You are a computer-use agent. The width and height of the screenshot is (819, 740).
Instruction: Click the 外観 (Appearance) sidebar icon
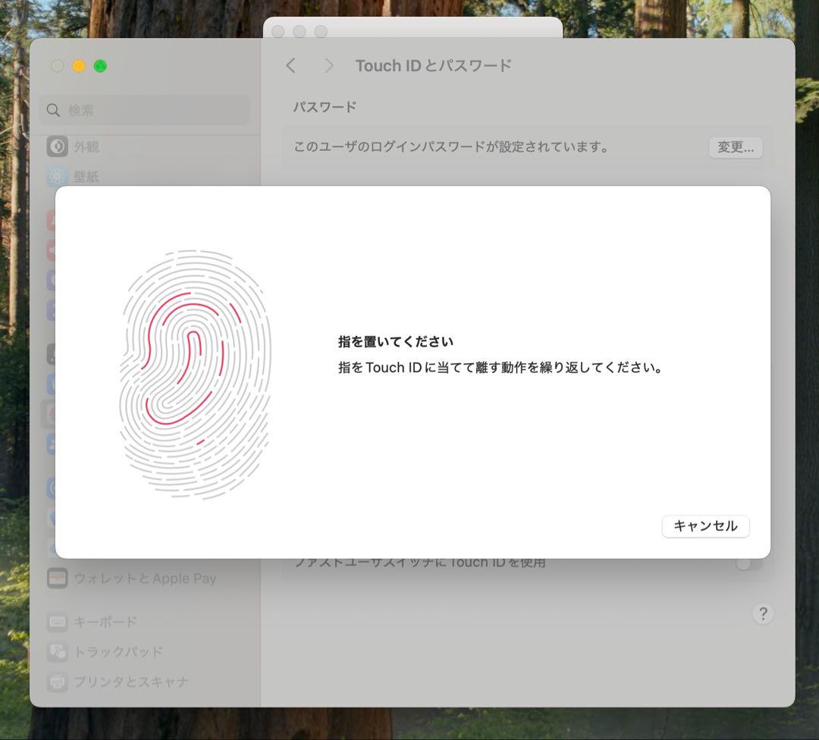point(58,146)
